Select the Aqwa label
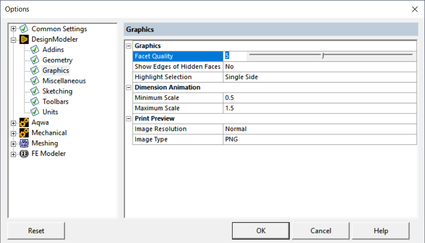 point(40,122)
